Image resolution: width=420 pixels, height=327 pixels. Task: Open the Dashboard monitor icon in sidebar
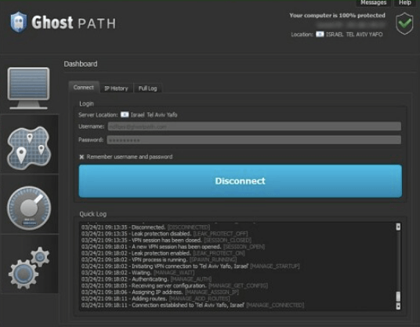28,88
